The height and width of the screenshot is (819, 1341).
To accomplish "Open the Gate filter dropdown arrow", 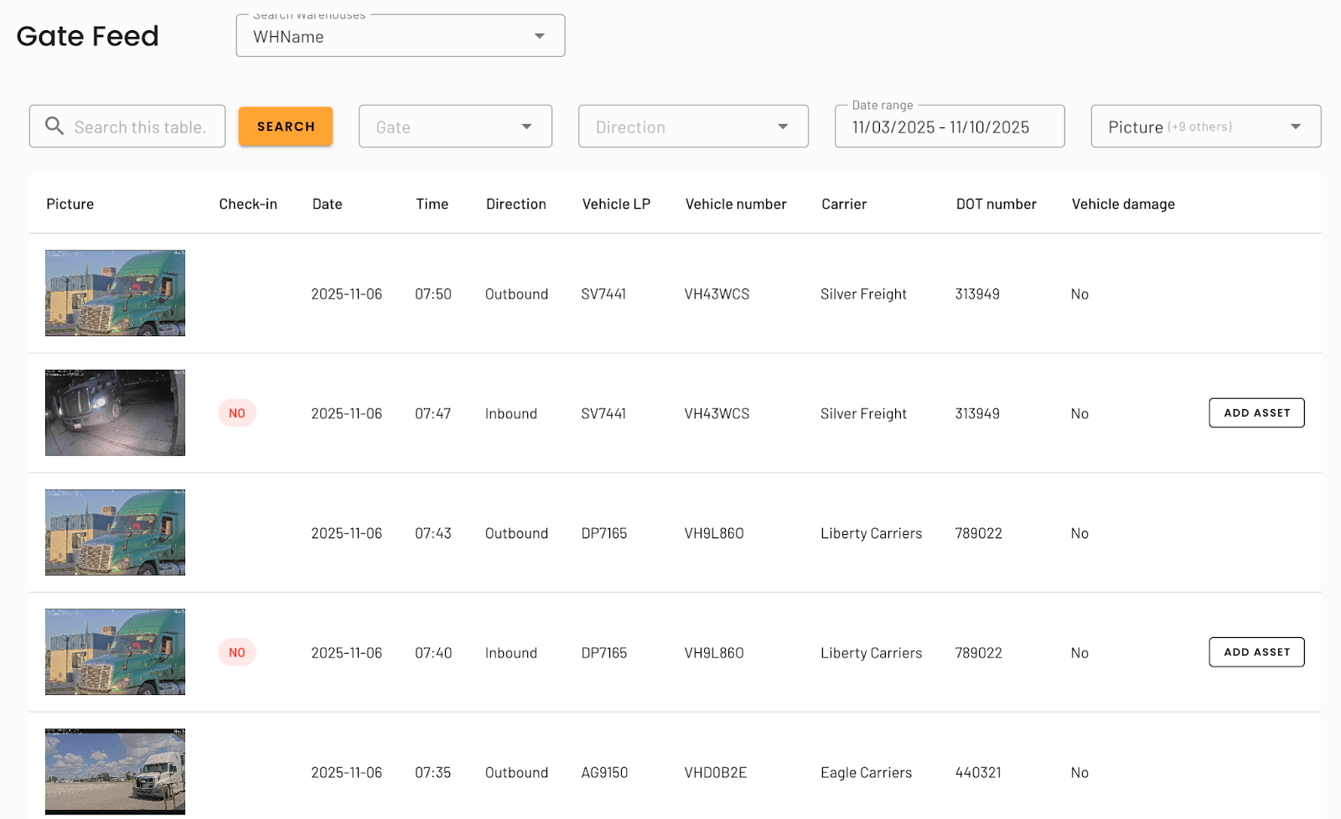I will (526, 126).
